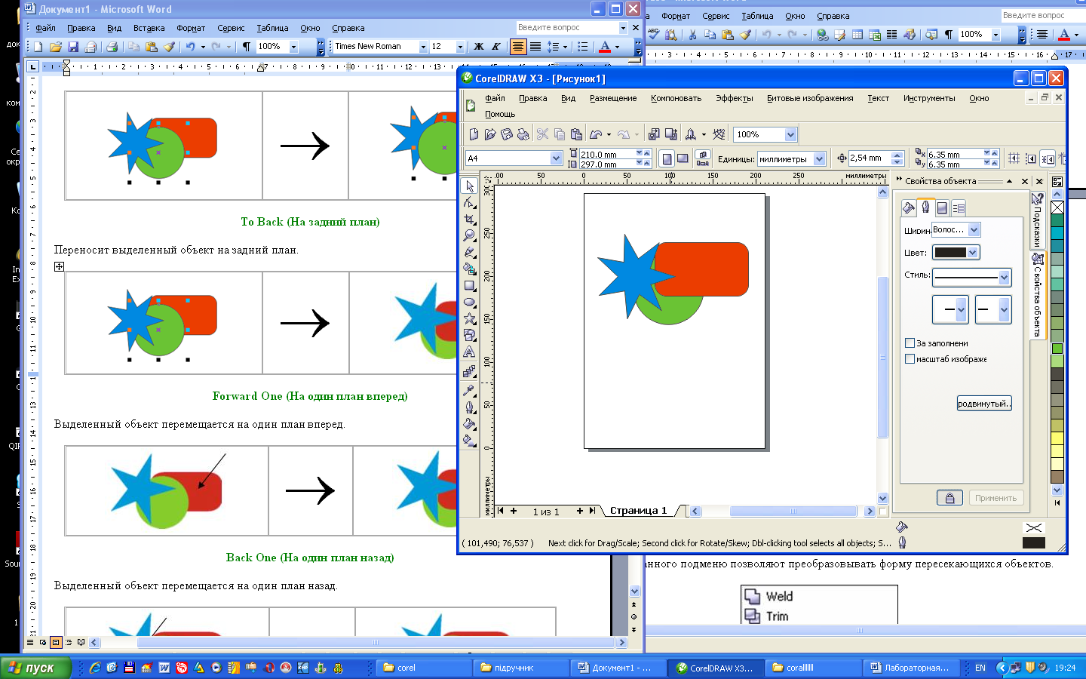Toggle 'За заполнени' checkbox
This screenshot has width=1086, height=679.
910,343
